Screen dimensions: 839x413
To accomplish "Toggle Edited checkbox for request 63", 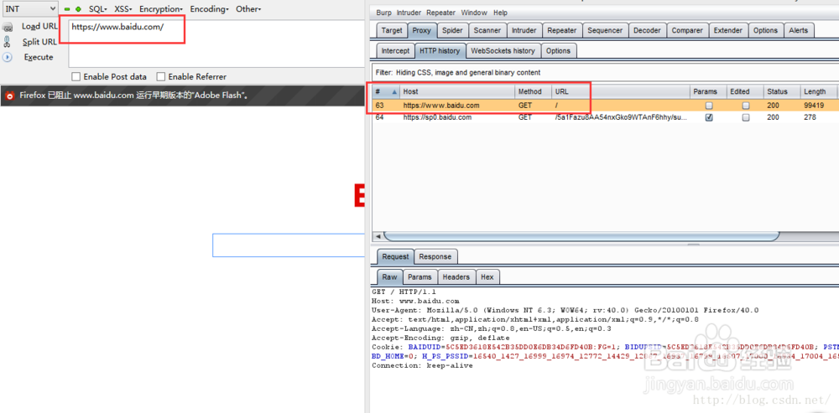I will (745, 106).
